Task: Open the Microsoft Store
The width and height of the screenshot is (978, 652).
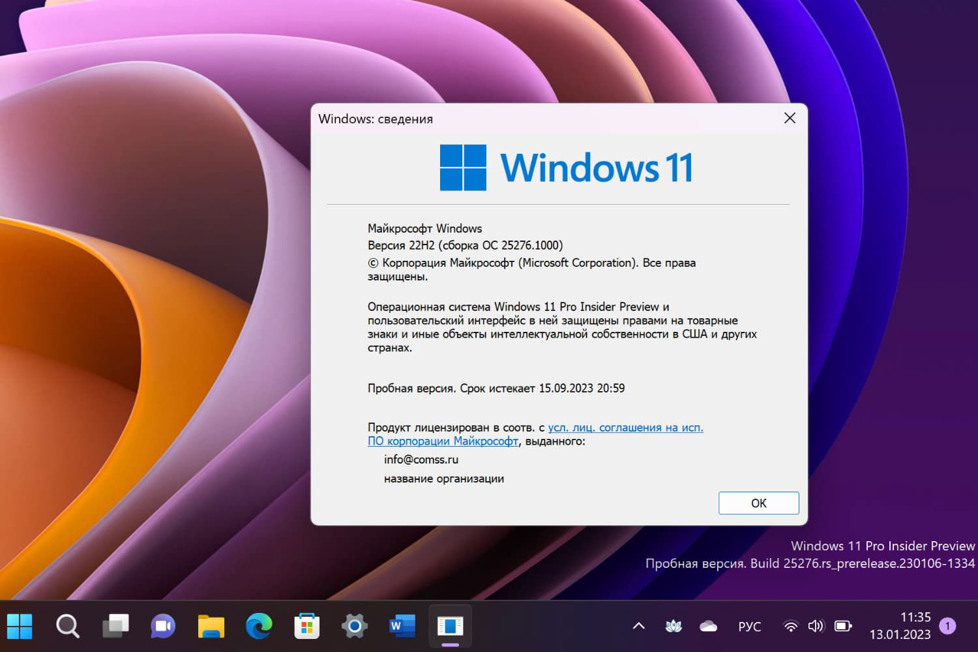Action: [306, 626]
